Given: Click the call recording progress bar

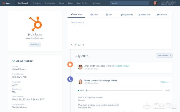Looking at the screenshot, I should pyautogui.click(x=124, y=90).
